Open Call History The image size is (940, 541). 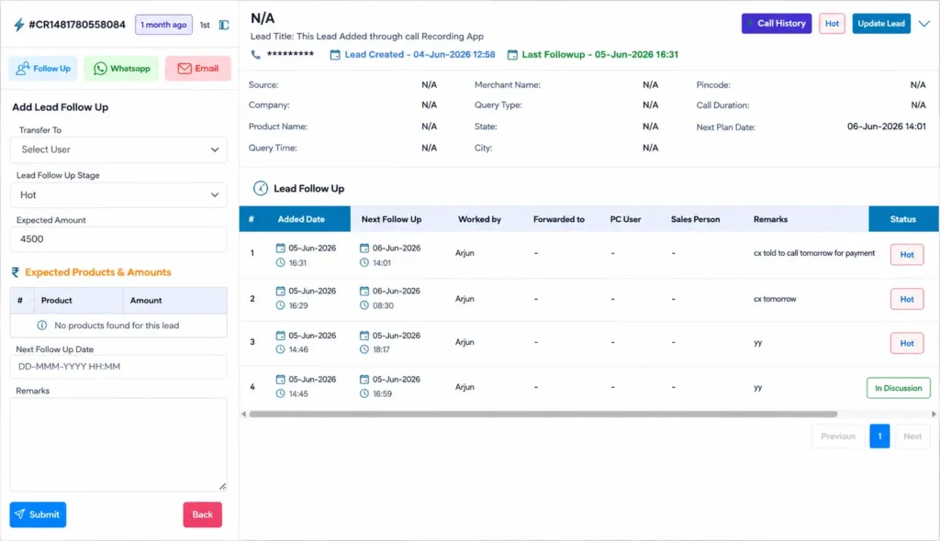(x=777, y=23)
